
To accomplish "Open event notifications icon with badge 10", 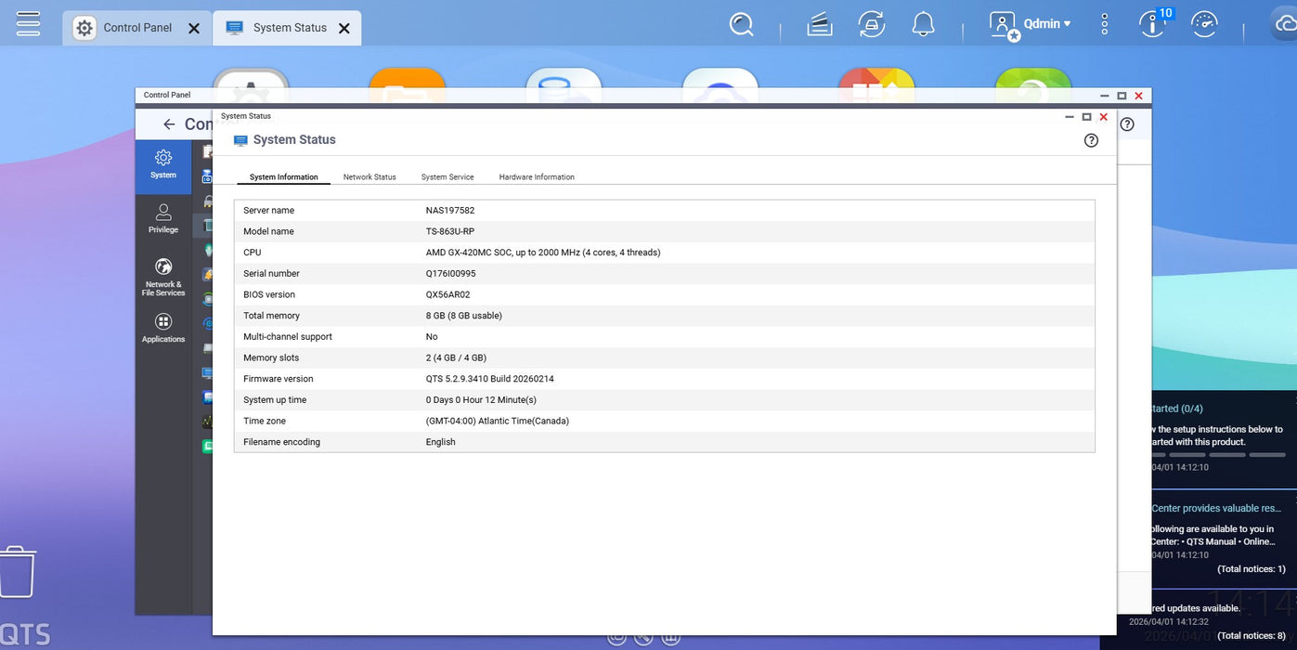I will 1154,22.
